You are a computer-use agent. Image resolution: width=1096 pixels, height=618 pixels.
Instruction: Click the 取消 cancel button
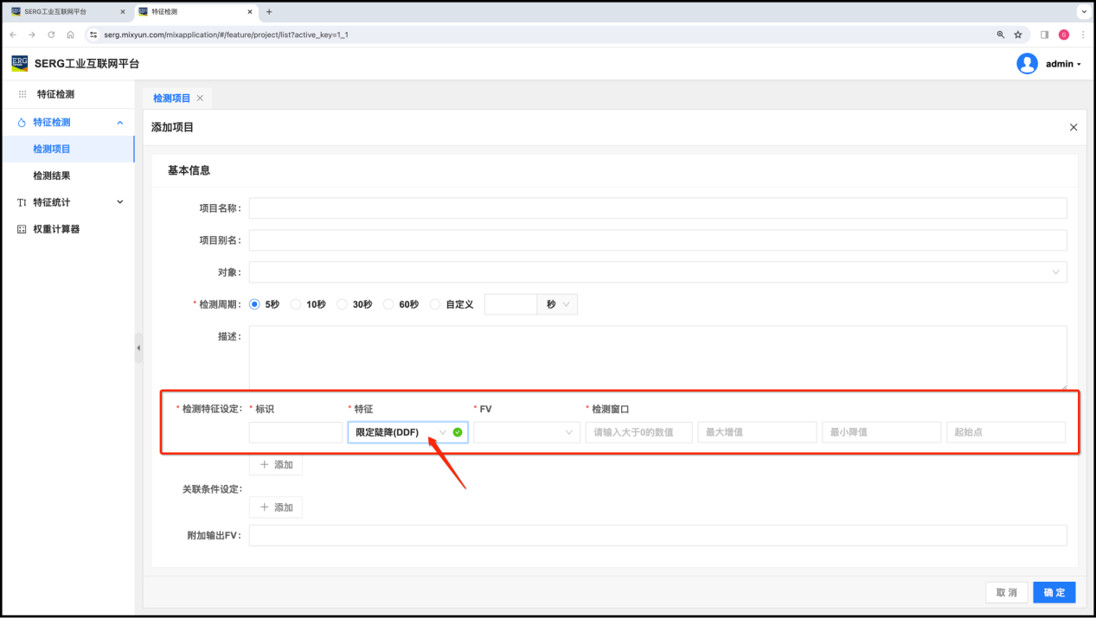coord(1006,592)
